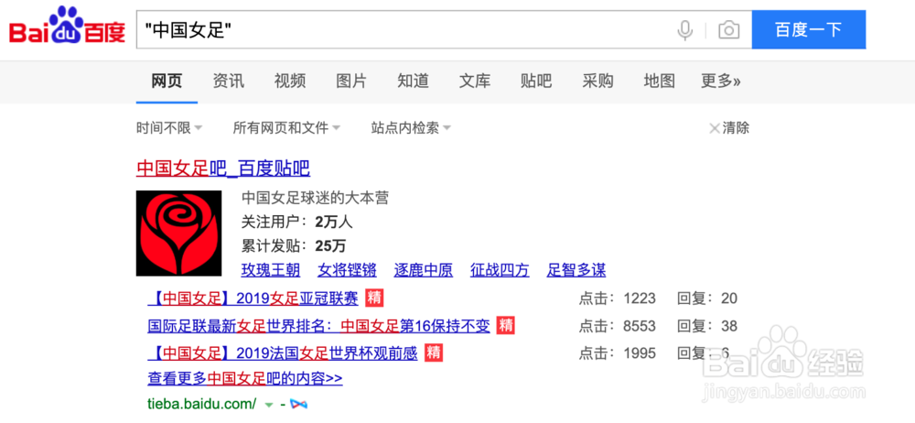
Task: Click 回复: 20 value
Action: (x=707, y=298)
